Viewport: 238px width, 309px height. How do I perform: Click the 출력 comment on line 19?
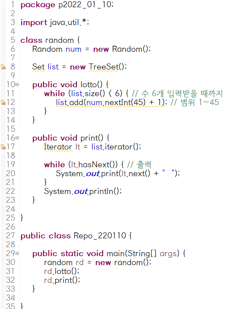[x=139, y=165]
